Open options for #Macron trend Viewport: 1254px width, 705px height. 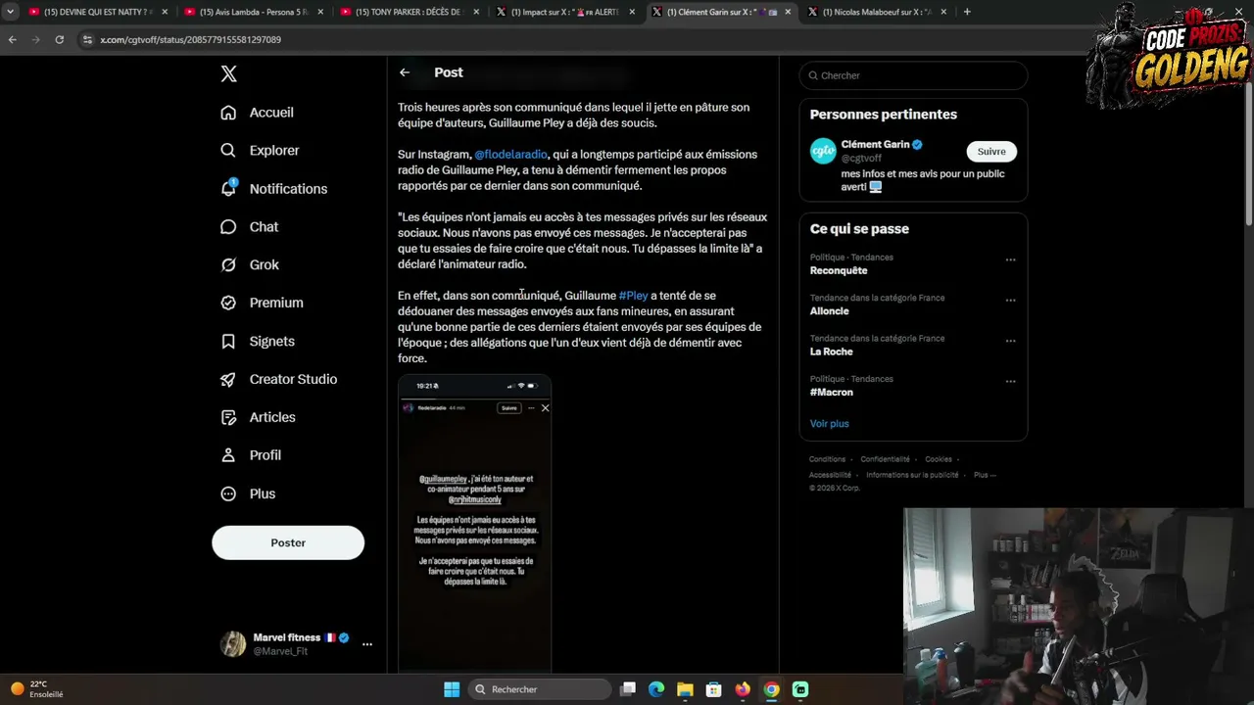1010,382
